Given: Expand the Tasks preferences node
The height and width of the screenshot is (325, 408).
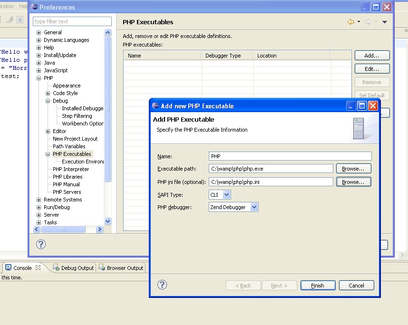Looking at the screenshot, I should 39,222.
